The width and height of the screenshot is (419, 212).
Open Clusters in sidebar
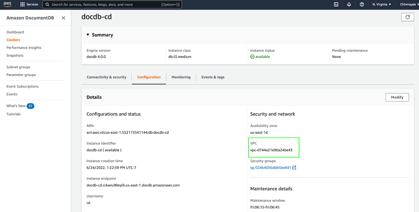(x=13, y=40)
